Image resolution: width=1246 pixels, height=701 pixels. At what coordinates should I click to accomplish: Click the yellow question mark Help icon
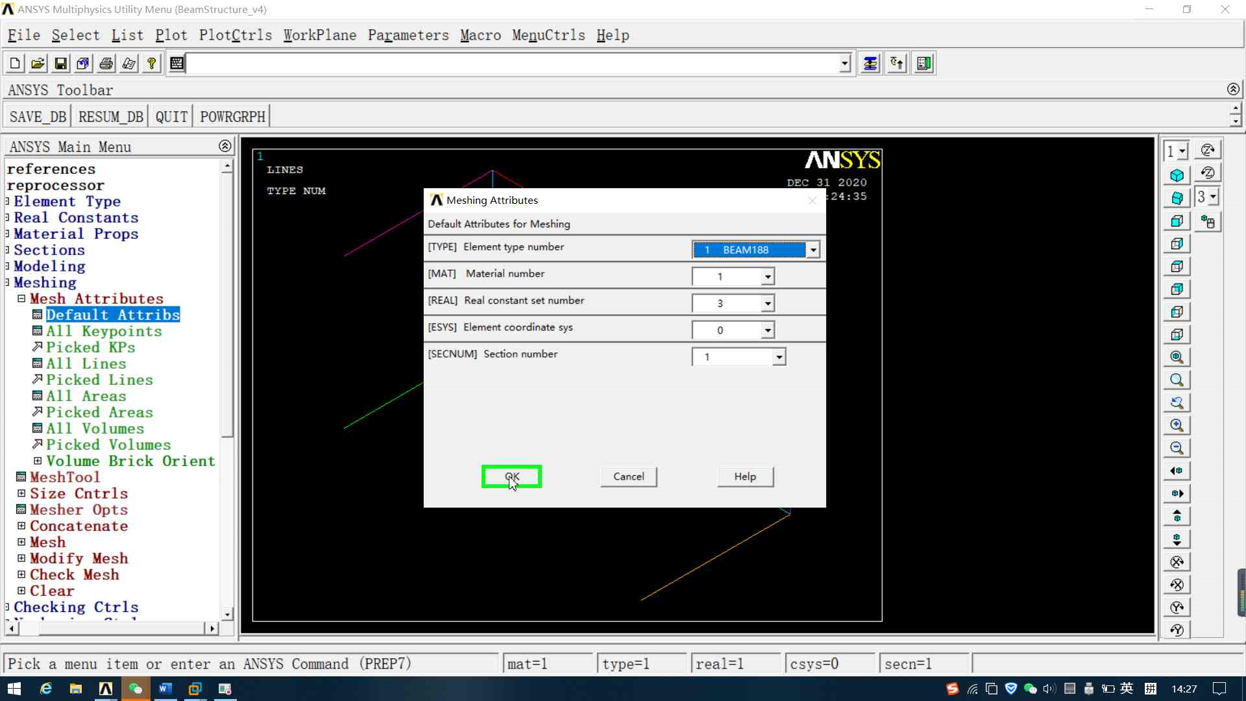[x=151, y=64]
